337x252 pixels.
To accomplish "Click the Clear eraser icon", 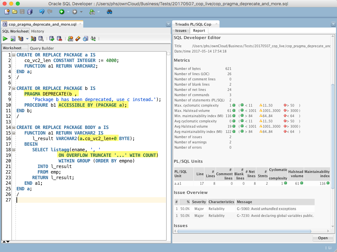I will [x=78, y=39].
